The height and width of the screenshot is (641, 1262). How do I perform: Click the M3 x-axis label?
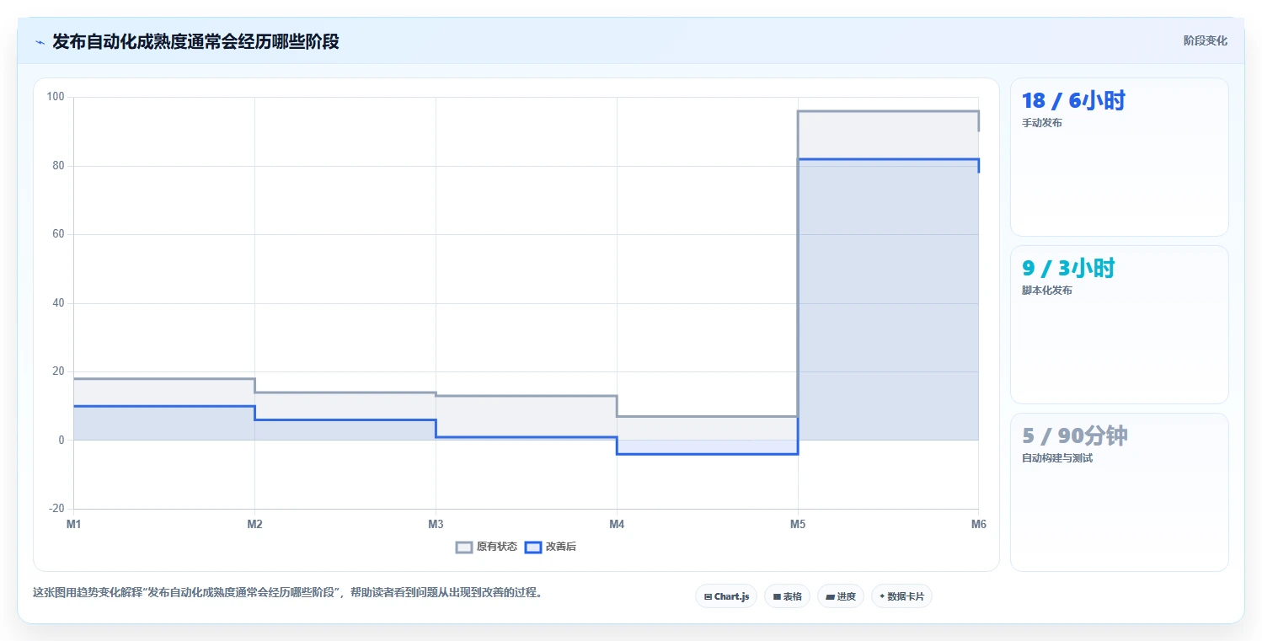436,524
